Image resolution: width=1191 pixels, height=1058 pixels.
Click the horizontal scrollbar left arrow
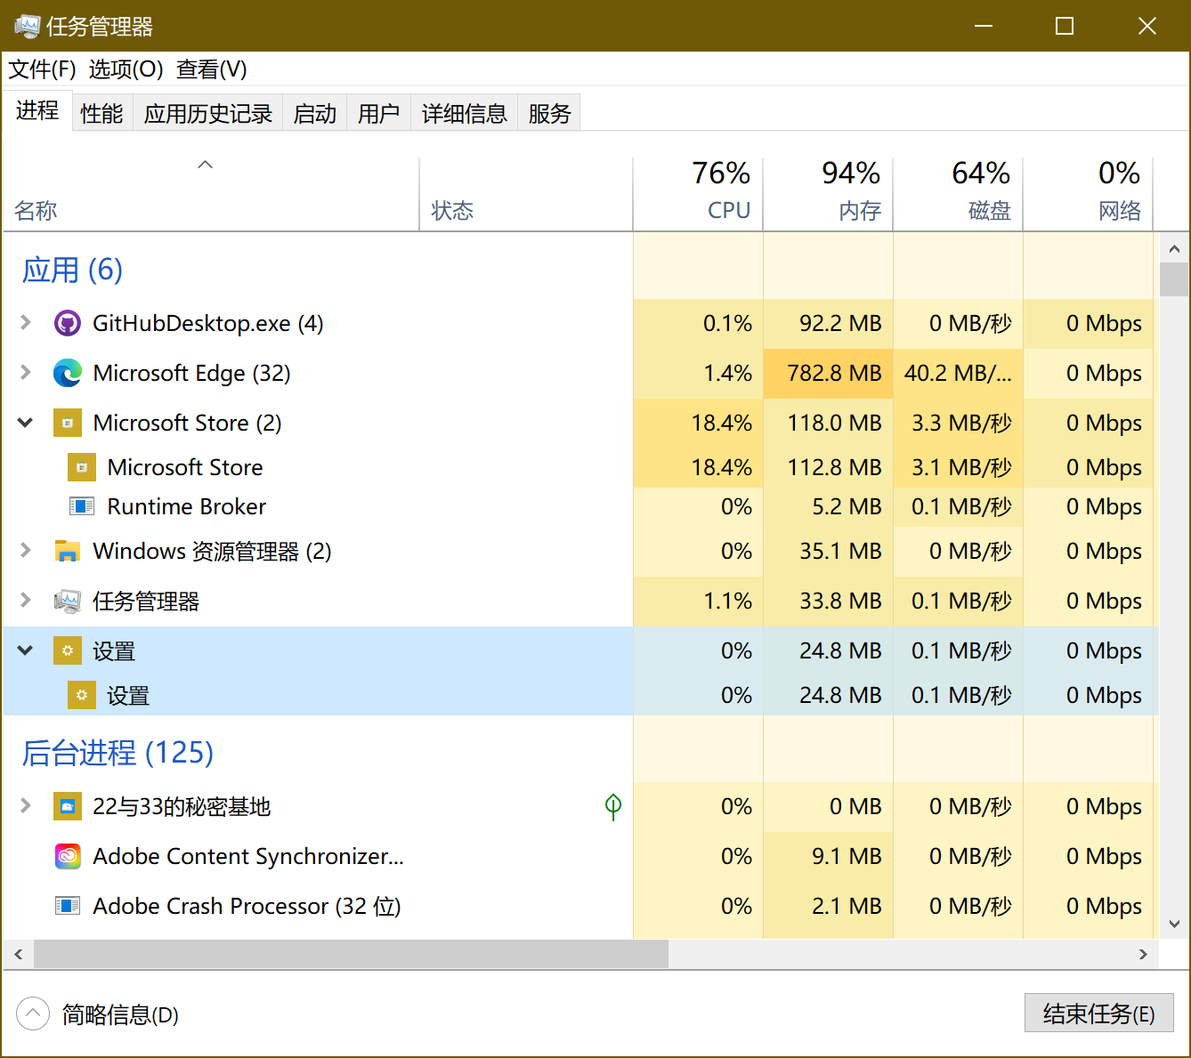click(18, 954)
